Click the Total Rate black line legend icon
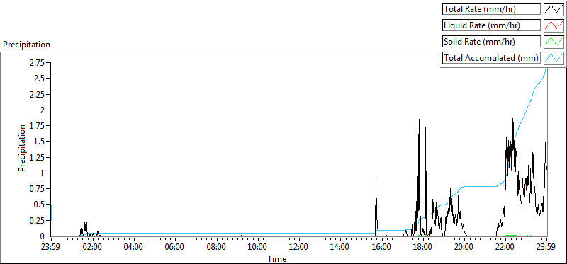 (554, 9)
